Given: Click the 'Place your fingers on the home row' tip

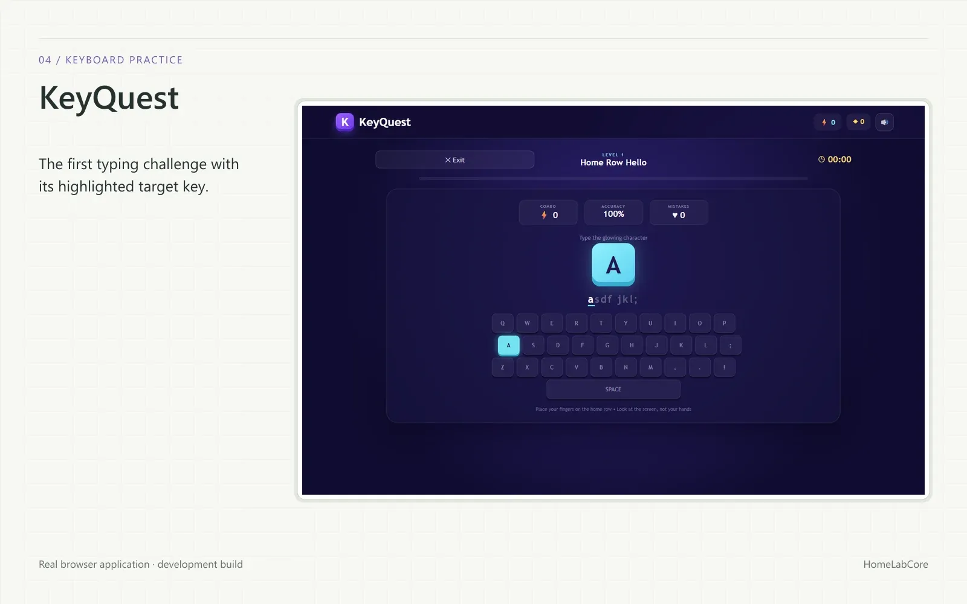Looking at the screenshot, I should (613, 410).
